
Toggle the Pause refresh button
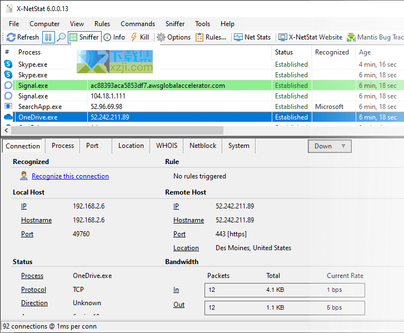pos(48,37)
